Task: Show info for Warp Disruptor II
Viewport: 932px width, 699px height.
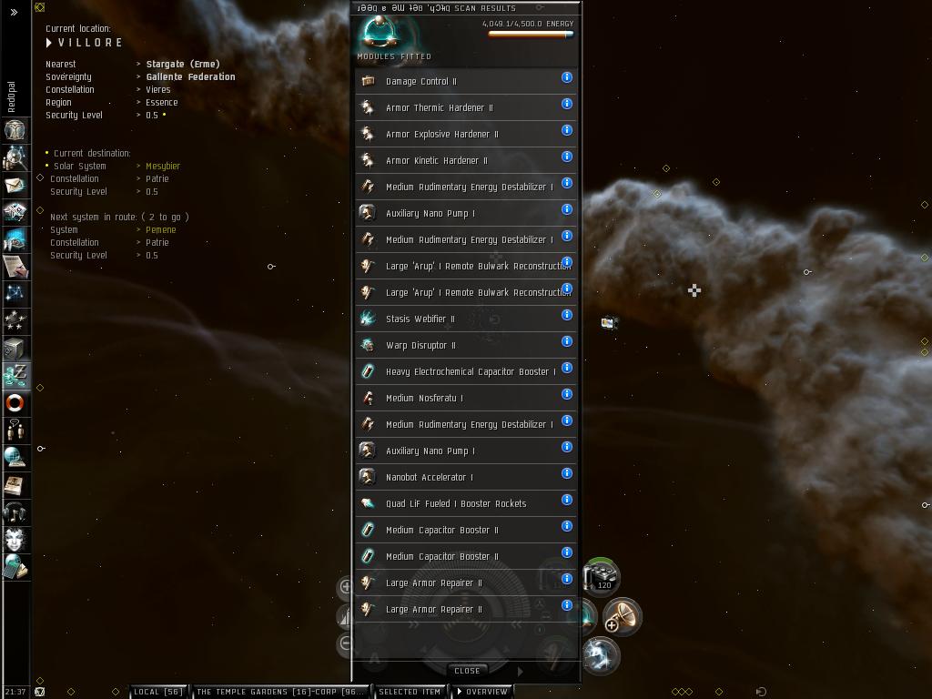Action: pos(567,341)
